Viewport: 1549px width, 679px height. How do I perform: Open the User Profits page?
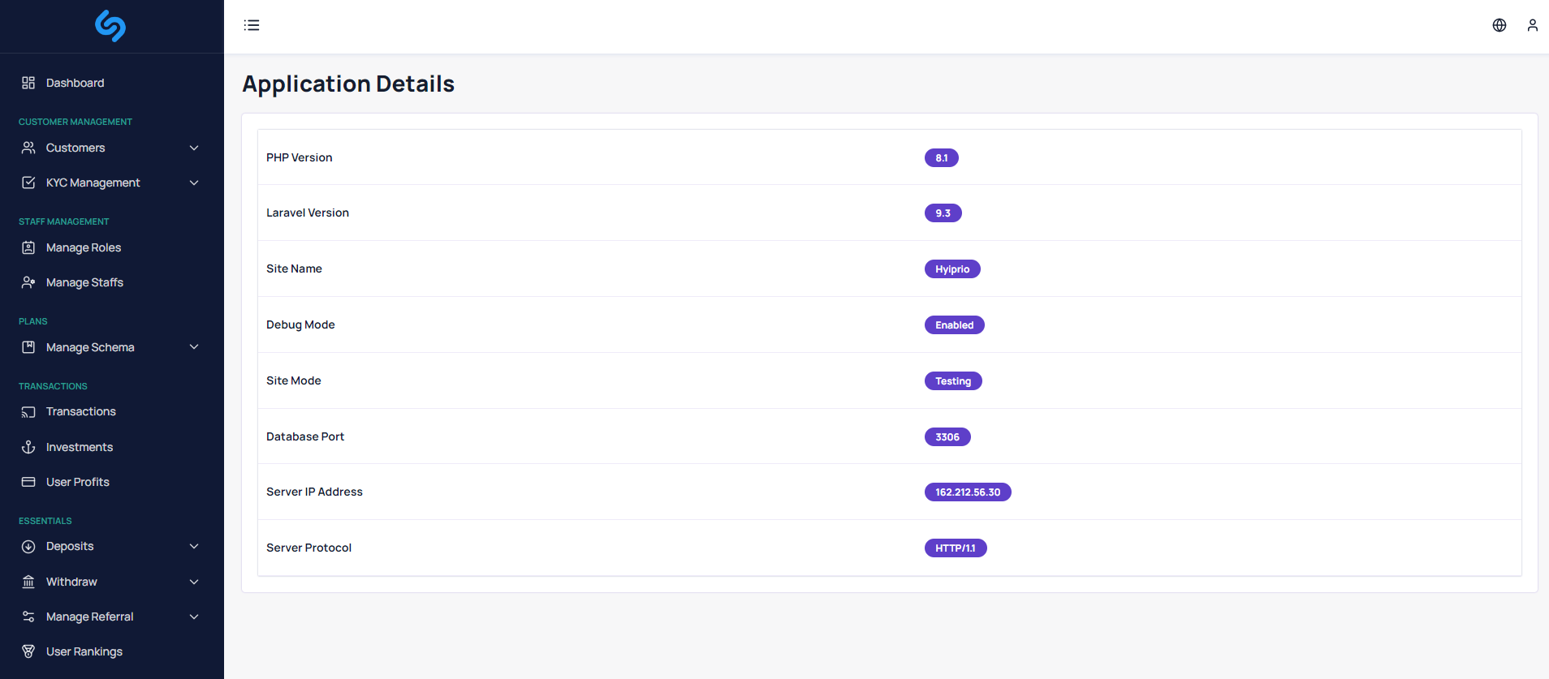[x=78, y=482]
